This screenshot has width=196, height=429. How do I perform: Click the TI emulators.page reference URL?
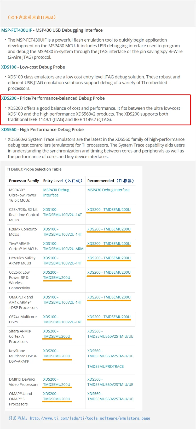tap(90, 418)
